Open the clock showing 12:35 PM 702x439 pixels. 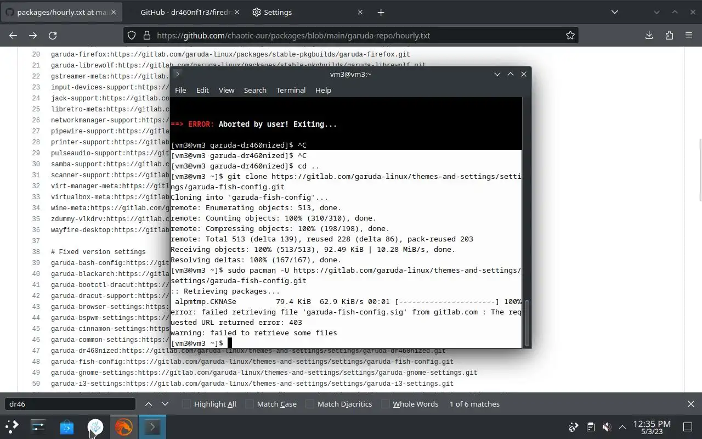coord(652,427)
